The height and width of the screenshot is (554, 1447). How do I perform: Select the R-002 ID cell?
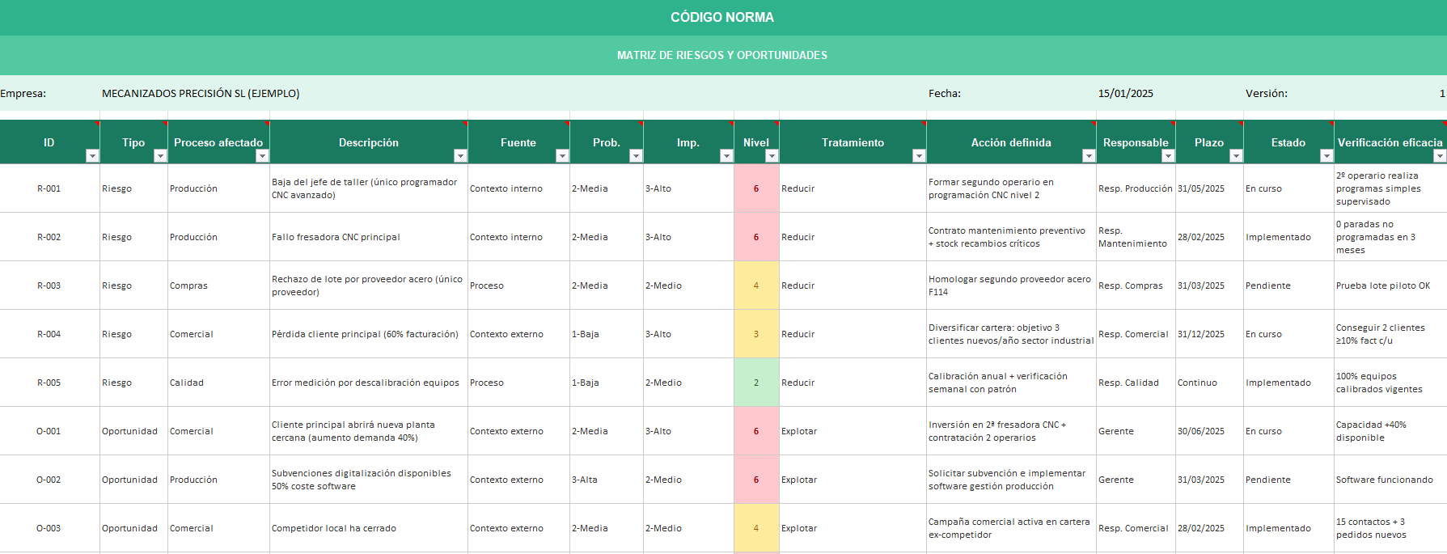pos(49,237)
